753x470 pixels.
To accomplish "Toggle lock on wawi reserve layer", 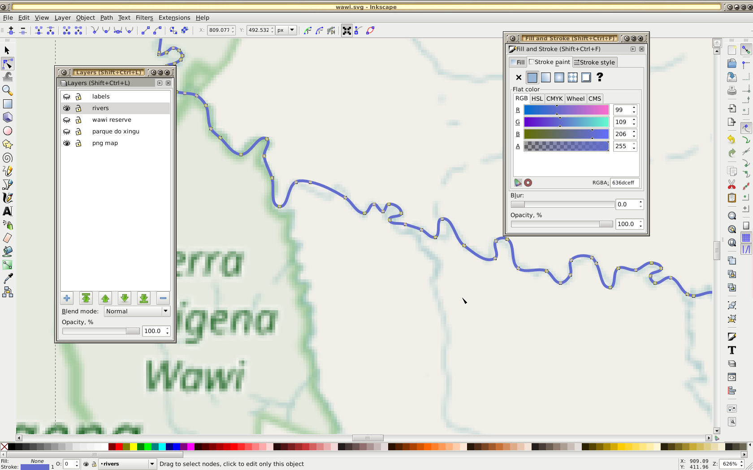I will pos(78,120).
